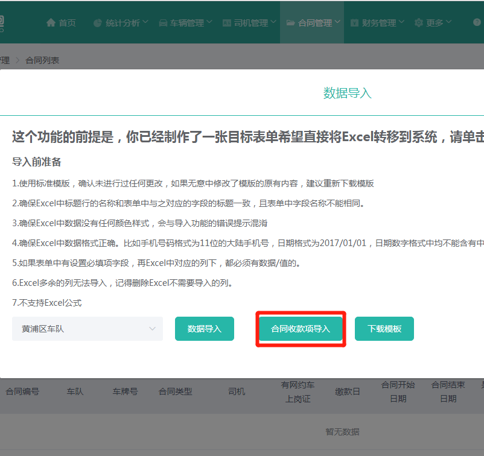Click the 数据导入 button

point(205,329)
